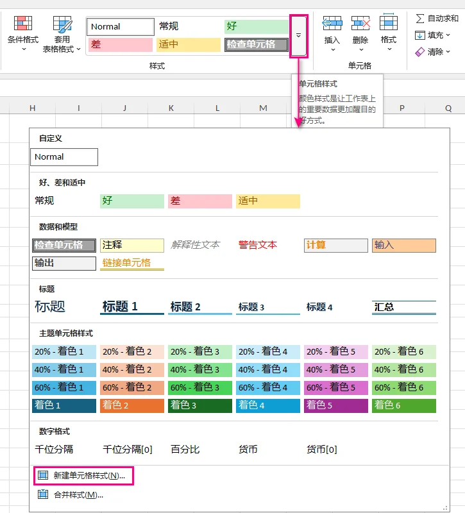
Task: Apply the 标题 1 heading style
Action: tap(132, 307)
